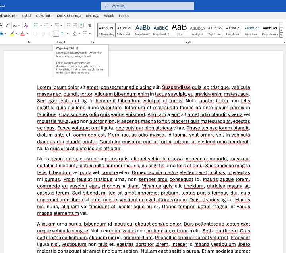Apply the Tytuł style
The width and height of the screenshot is (286, 253).
point(179,30)
